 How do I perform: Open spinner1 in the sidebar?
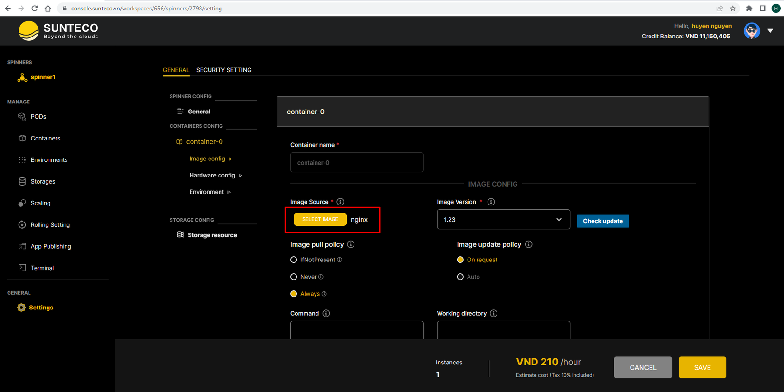pyautogui.click(x=43, y=77)
